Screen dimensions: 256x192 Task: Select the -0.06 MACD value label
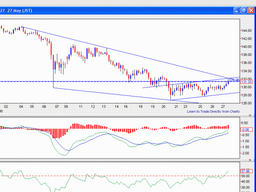[246, 129]
